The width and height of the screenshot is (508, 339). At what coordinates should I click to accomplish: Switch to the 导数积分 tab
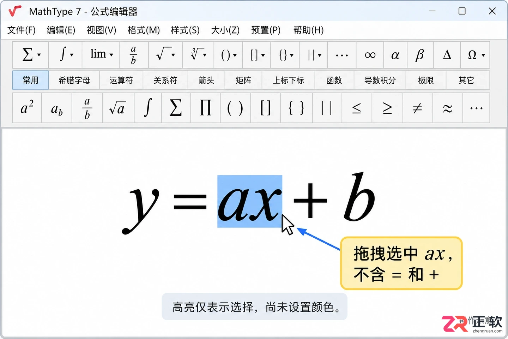coord(380,80)
